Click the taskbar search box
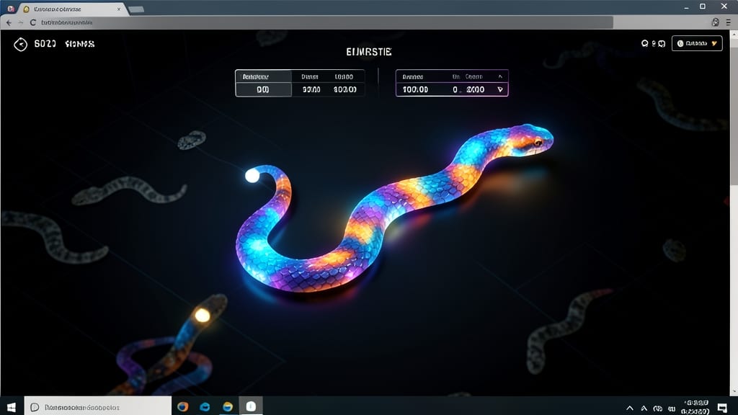The image size is (738, 415). pyautogui.click(x=98, y=407)
